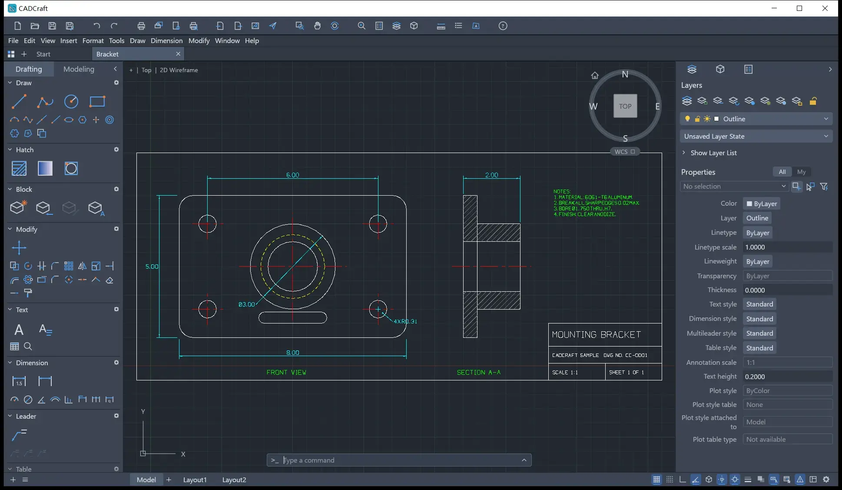This screenshot has width=842, height=490.
Task: Select the Circle draw tool
Action: pos(71,102)
